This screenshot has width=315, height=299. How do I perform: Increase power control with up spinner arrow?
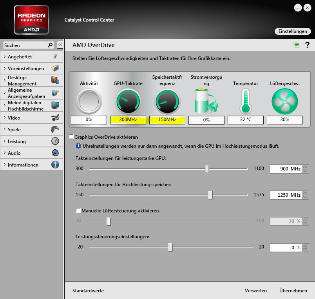pyautogui.click(x=305, y=246)
